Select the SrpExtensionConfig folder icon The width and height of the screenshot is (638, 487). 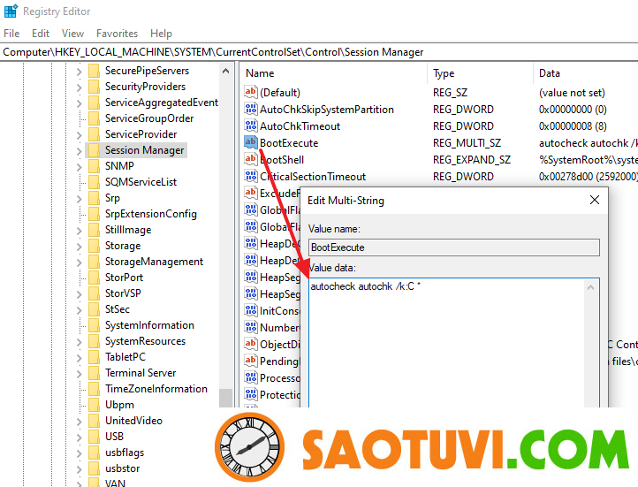pyautogui.click(x=94, y=214)
